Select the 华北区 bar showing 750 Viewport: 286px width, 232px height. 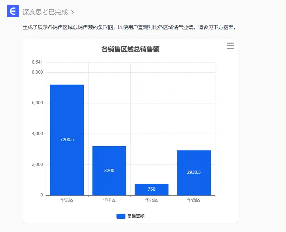point(152,190)
